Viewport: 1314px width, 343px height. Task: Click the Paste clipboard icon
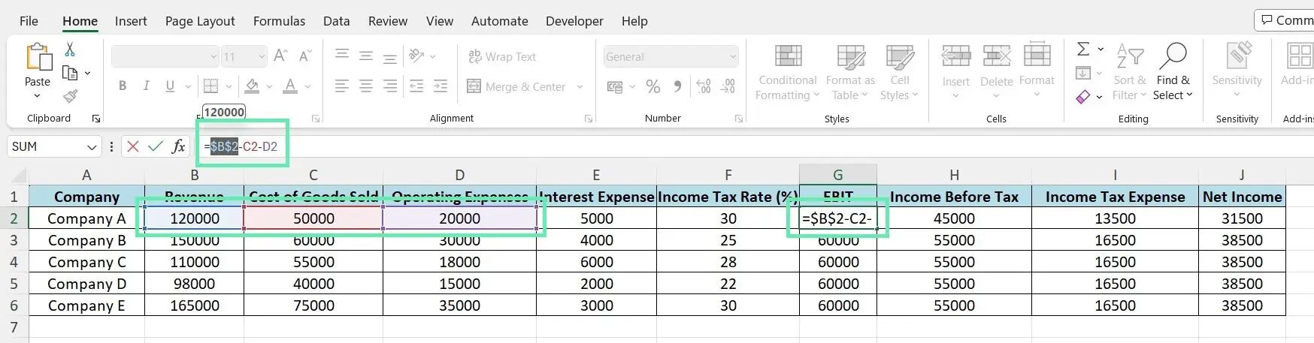point(38,58)
